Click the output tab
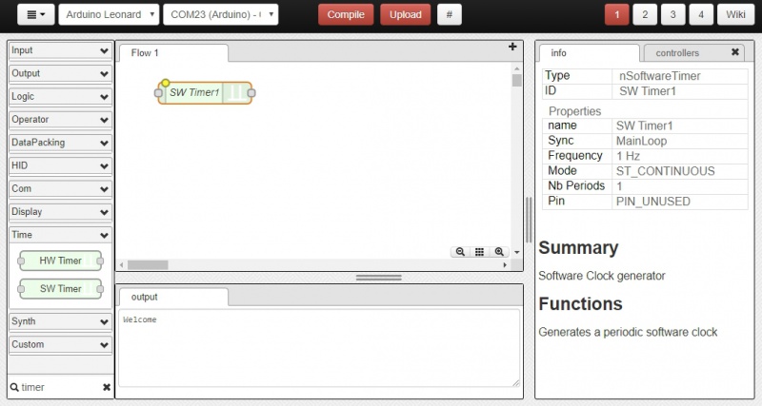The image size is (762, 406). [x=173, y=297]
